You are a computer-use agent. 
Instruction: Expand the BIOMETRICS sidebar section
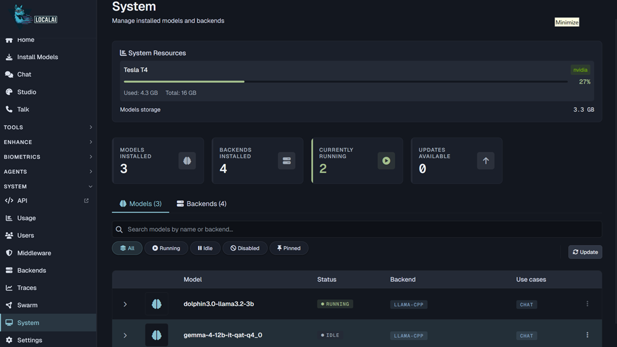[48, 157]
